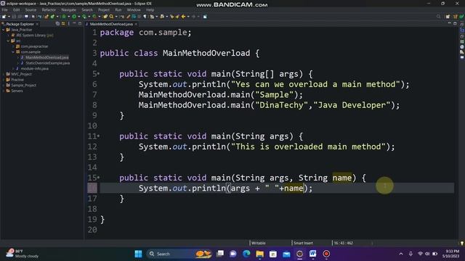This screenshot has height=261, width=465.
Task: Click the Open Type toolbar icon
Action: pyautogui.click(x=105, y=17)
